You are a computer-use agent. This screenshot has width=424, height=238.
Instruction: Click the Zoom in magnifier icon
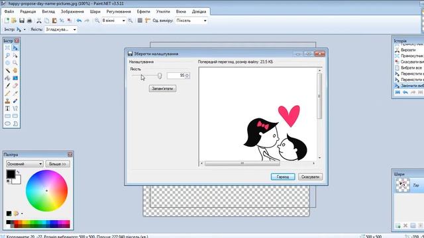point(131,20)
